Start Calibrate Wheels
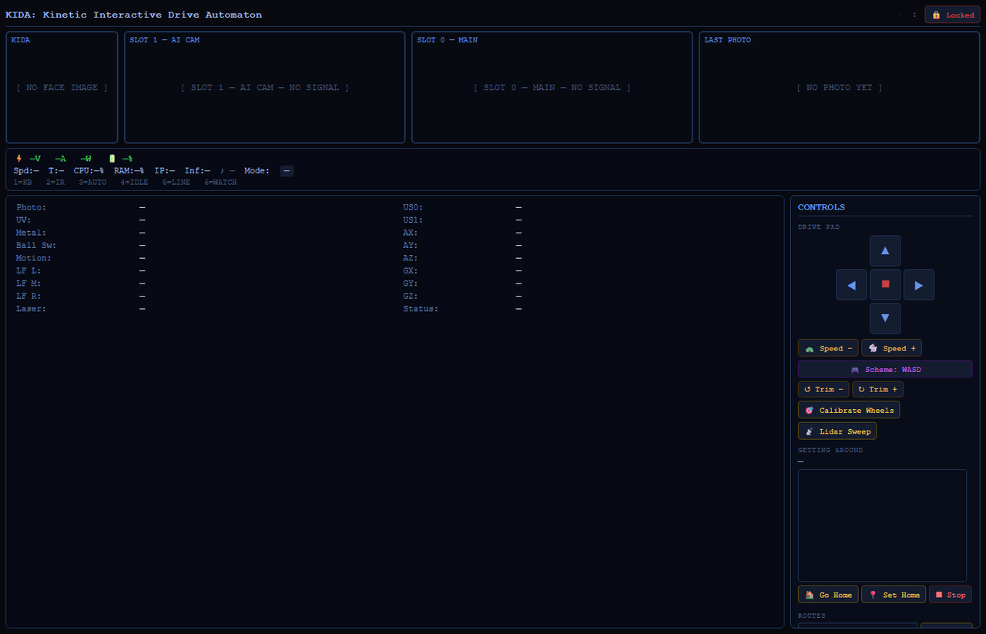The height and width of the screenshot is (634, 986). pyautogui.click(x=849, y=410)
